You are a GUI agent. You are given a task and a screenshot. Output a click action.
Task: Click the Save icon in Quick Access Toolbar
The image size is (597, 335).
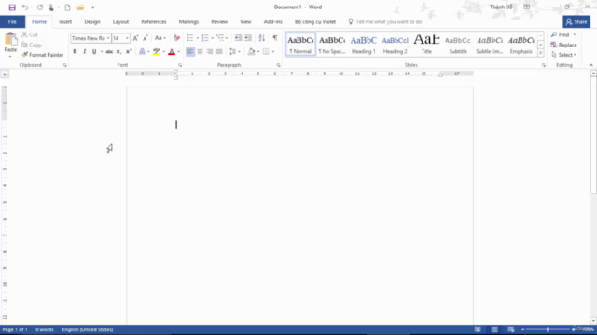click(x=12, y=7)
